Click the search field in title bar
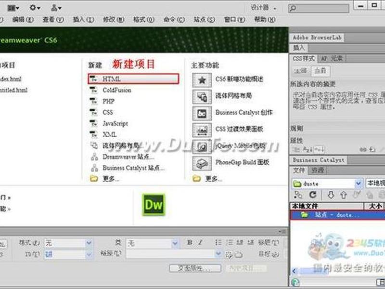The height and width of the screenshot is (289, 385). pyautogui.click(x=319, y=8)
